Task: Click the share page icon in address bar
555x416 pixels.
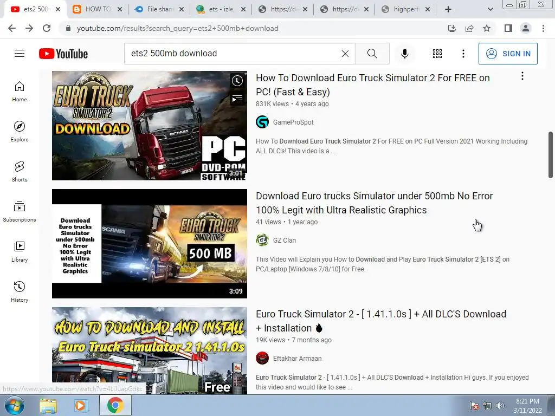Action: click(x=469, y=28)
